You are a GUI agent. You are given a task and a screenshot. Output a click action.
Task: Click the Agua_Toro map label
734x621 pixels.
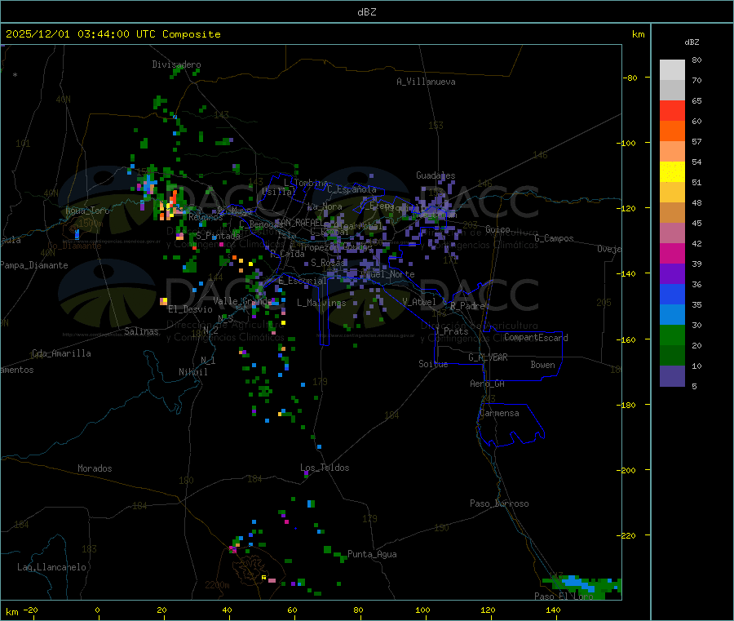(87, 211)
